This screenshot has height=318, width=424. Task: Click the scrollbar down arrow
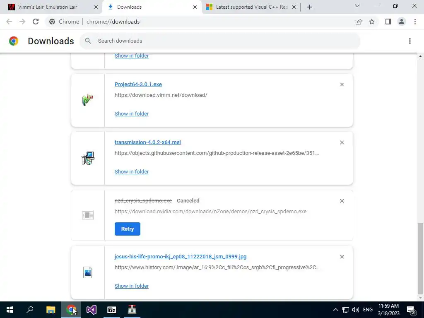coord(420,298)
